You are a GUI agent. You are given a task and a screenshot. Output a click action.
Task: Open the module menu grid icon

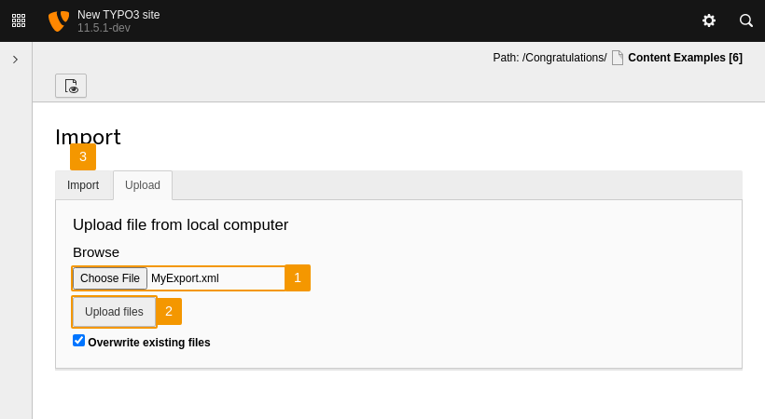tap(19, 20)
